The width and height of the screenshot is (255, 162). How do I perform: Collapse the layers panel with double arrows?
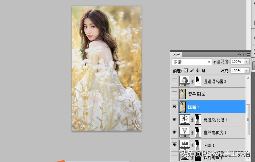tap(240, 54)
